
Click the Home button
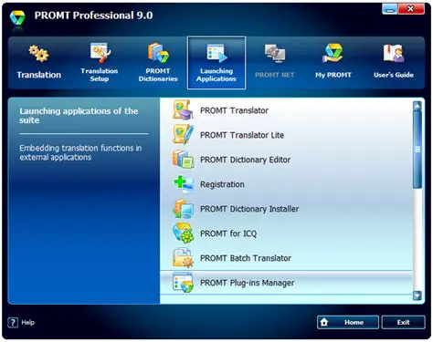pos(348,322)
